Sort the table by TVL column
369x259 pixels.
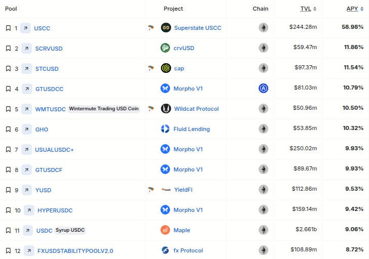pyautogui.click(x=308, y=9)
